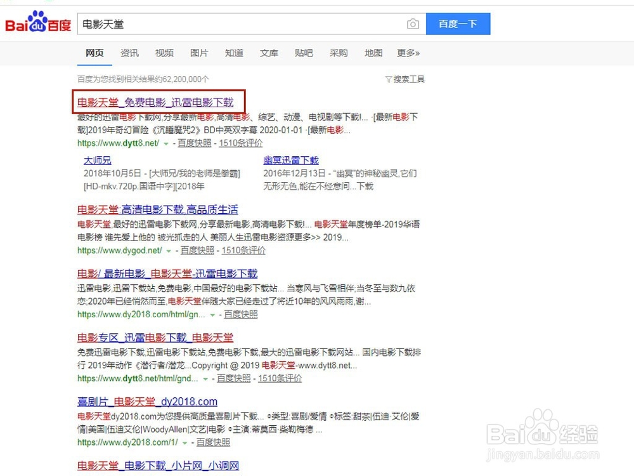Screen dimensions: 634x476
Task: Expand dropdown arrow next to dygod.net URL
Action: (x=169, y=251)
